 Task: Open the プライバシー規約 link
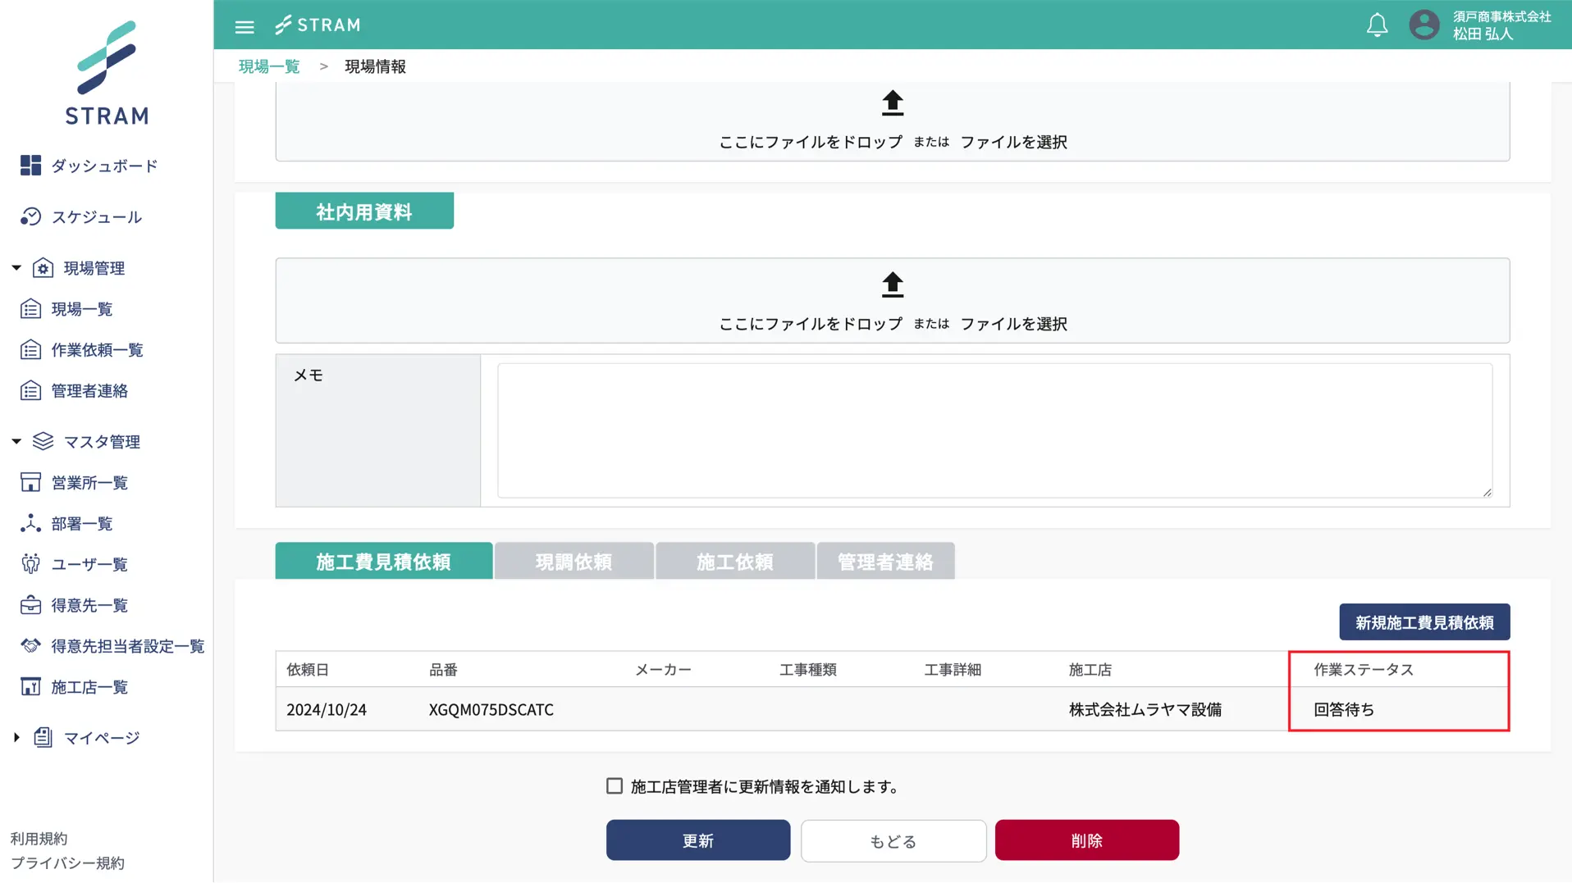(x=66, y=863)
